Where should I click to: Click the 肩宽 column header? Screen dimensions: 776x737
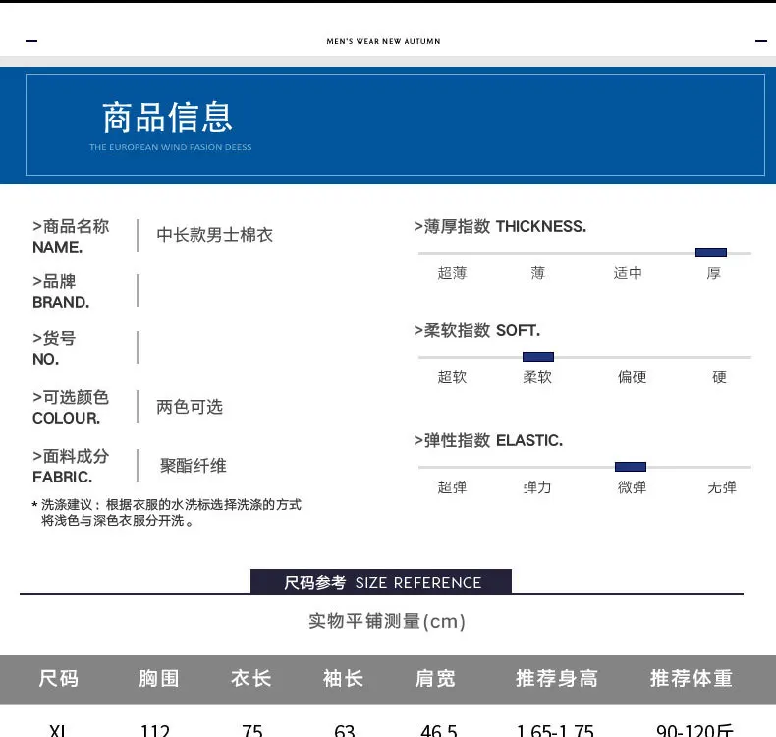click(x=435, y=679)
